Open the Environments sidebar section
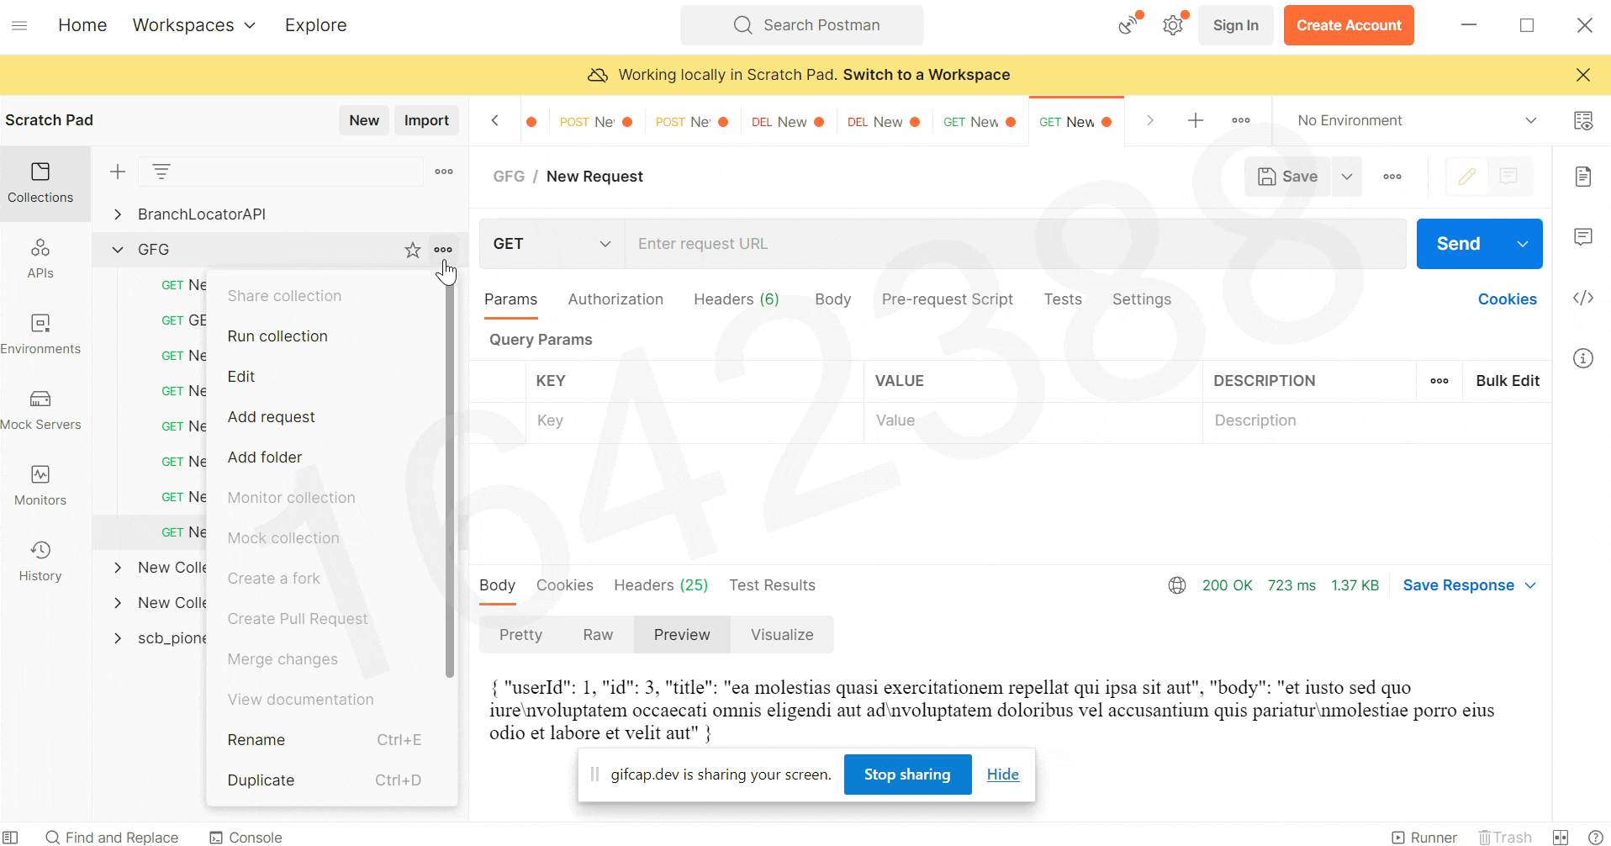The image size is (1611, 846). click(40, 335)
